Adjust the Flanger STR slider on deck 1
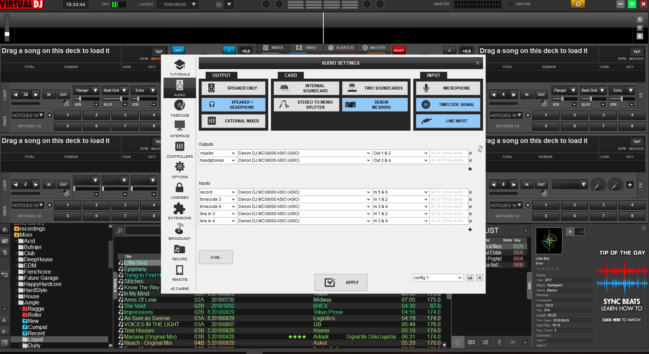 pyautogui.click(x=87, y=99)
